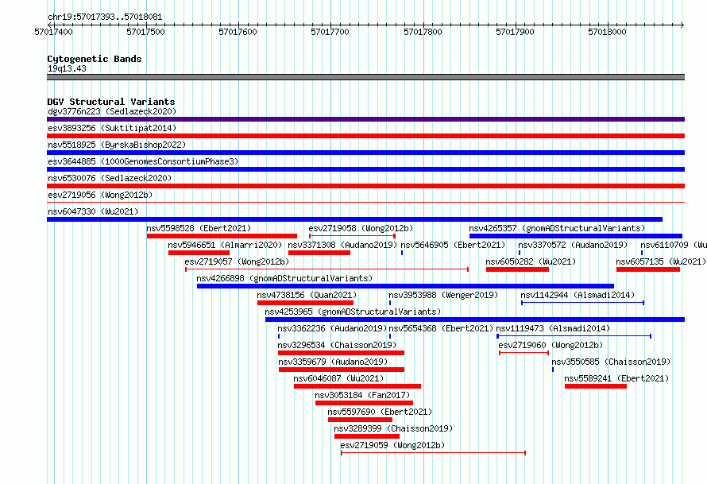This screenshot has width=707, height=484.
Task: Select esv2719057 (Wong2012b) label
Action: click(237, 261)
